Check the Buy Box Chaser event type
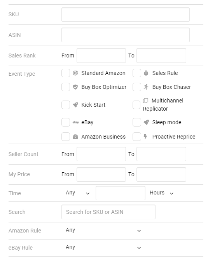Screen dimensions: 208x269 point(137,87)
